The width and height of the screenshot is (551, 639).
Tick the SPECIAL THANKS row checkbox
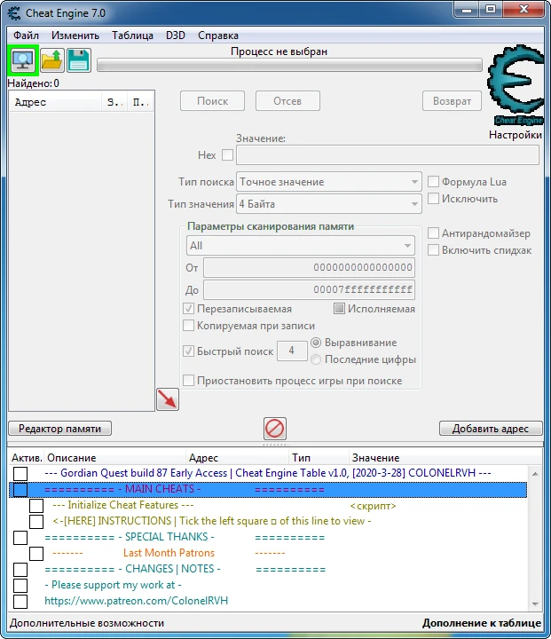point(20,538)
